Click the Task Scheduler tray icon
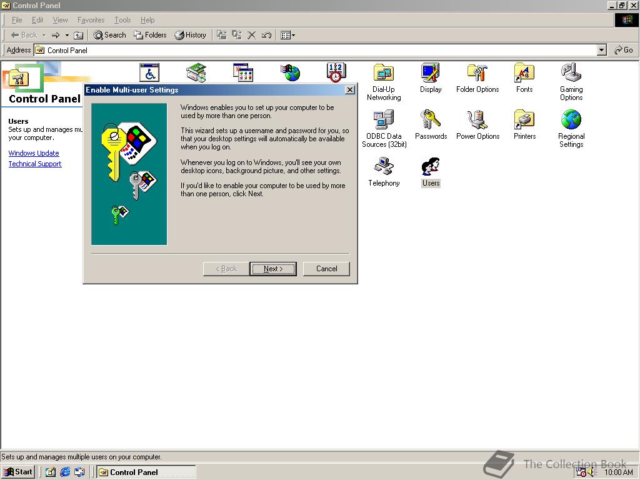 click(581, 472)
